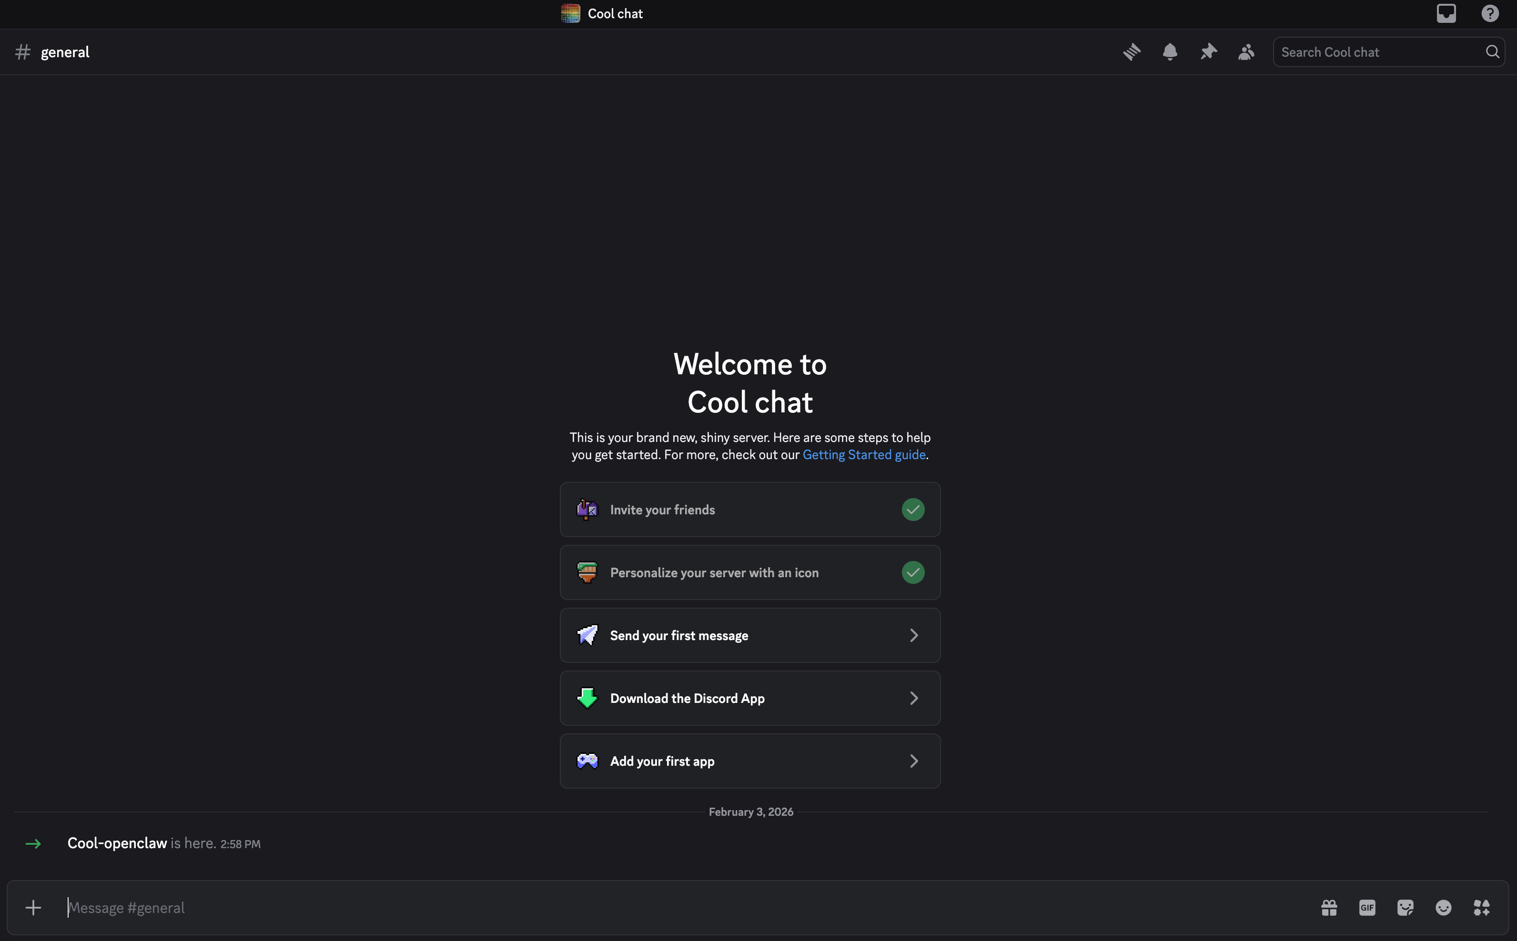
Task: Open the threads panel
Action: tap(1132, 51)
